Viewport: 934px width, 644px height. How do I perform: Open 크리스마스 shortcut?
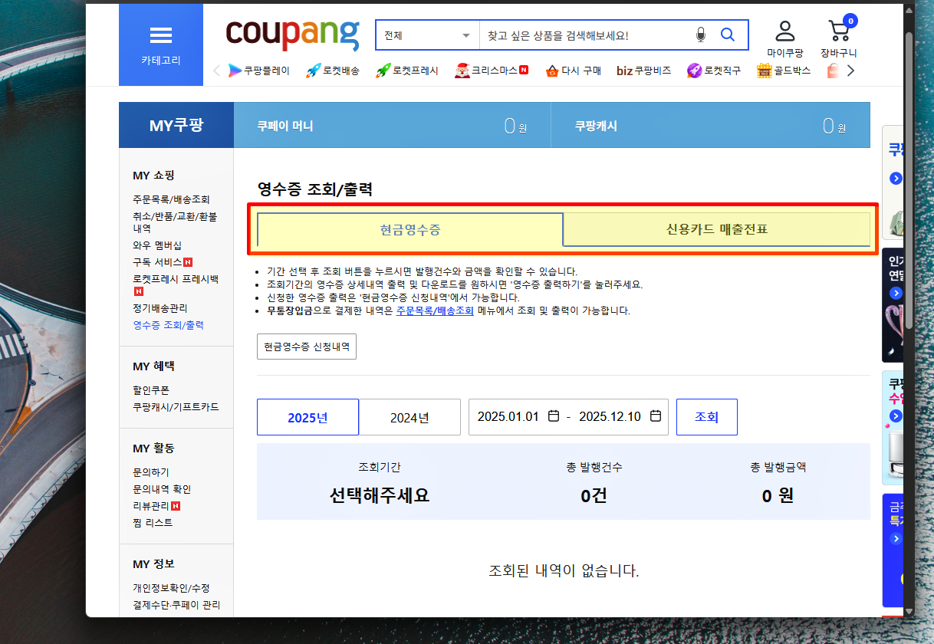coord(492,71)
